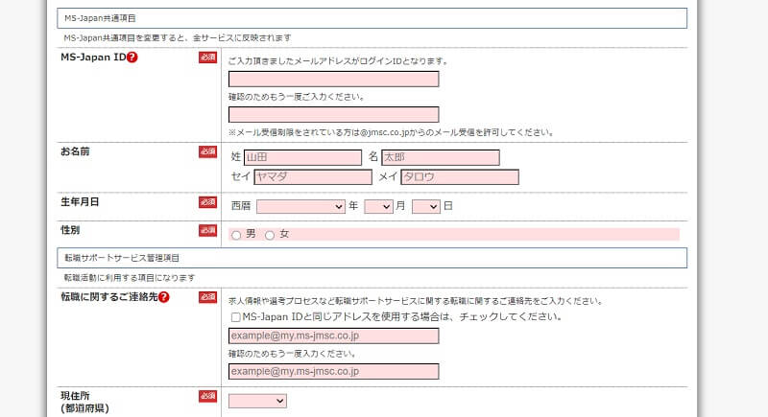This screenshot has height=417, width=768.
Task: Click the help icon beside MS-Japan ID
Action: pos(132,58)
